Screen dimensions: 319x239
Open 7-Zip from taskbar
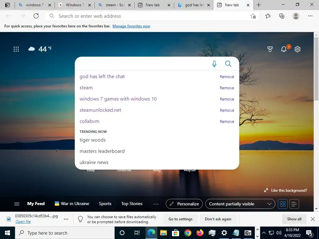248,233
